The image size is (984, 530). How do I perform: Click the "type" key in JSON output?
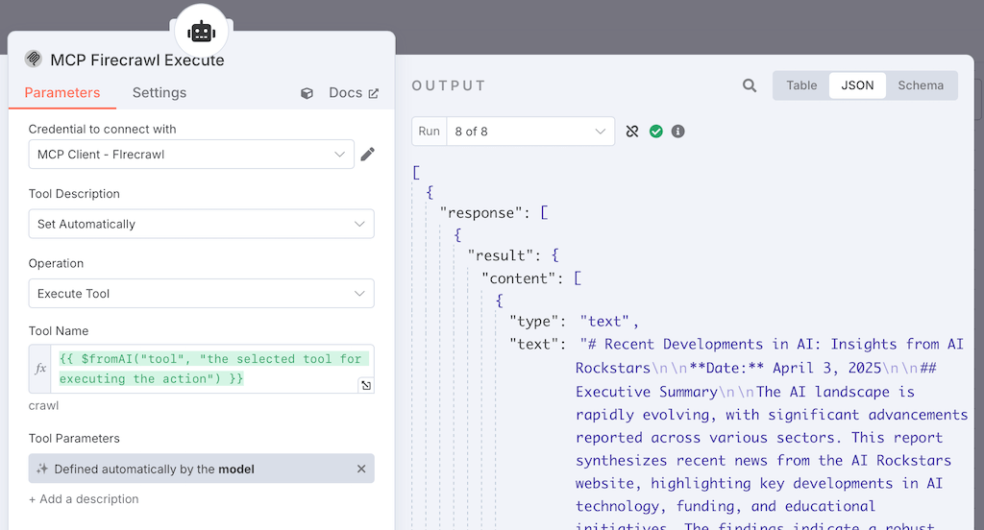pos(533,321)
